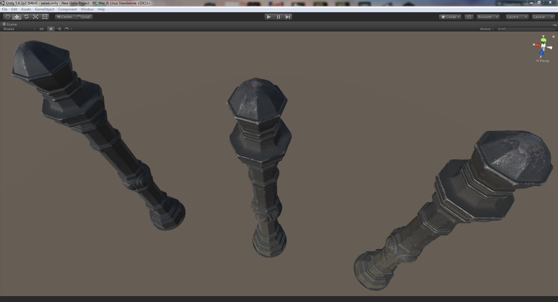Click the red X axis cone
This screenshot has height=302, width=558.
coord(538,45)
